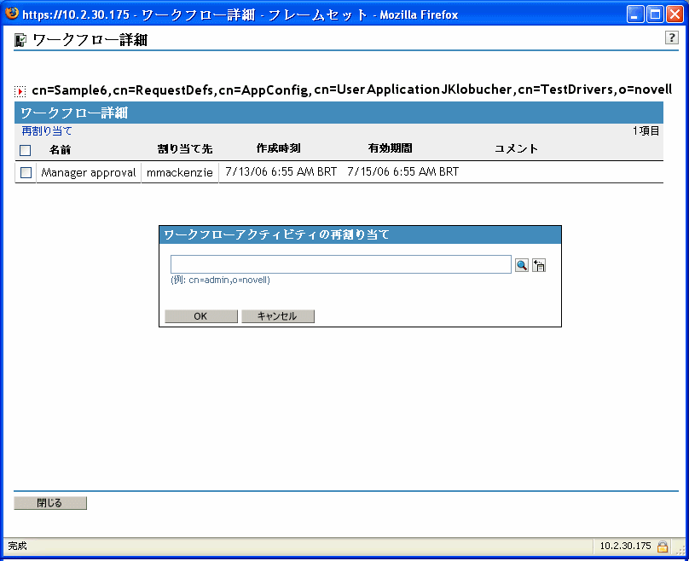This screenshot has height=561, width=689.
Task: Focus the reassign user text field
Action: click(340, 264)
